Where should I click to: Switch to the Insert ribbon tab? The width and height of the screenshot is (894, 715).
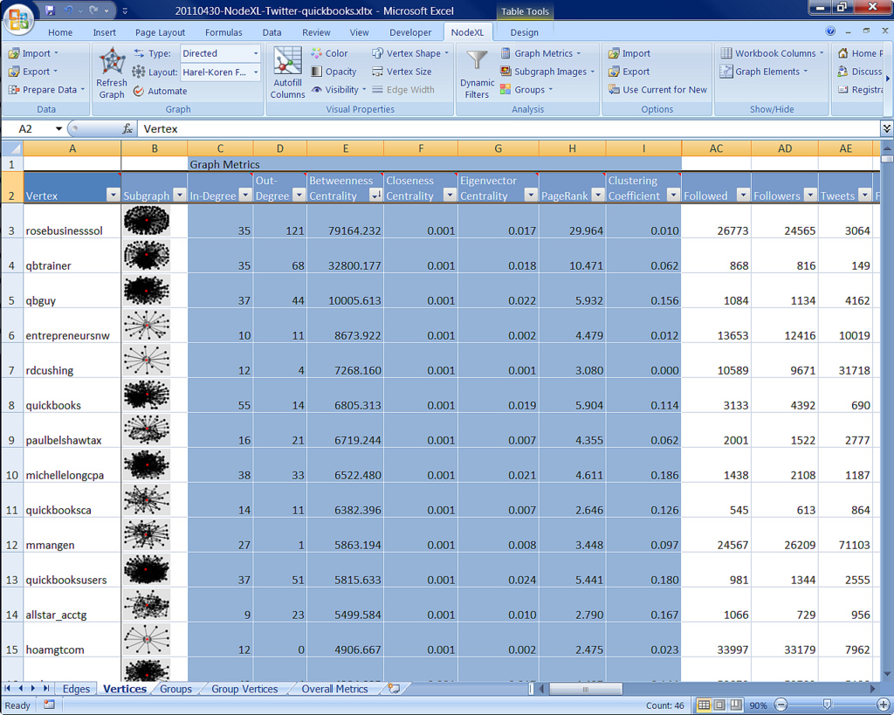(x=105, y=32)
